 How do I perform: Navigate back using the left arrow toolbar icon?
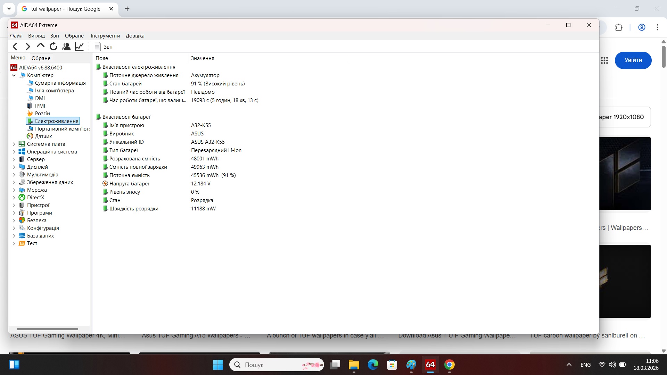tap(15, 46)
